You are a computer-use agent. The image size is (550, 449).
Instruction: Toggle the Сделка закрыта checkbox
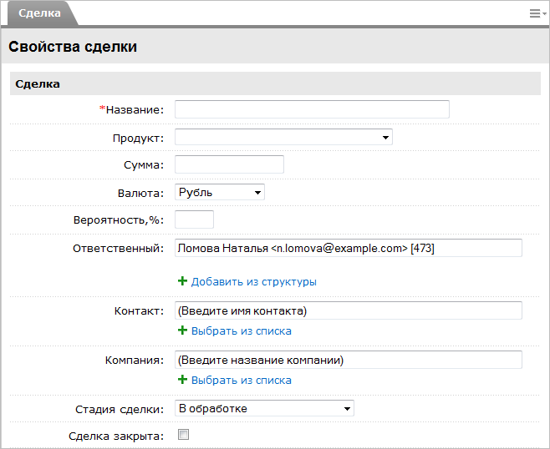184,434
